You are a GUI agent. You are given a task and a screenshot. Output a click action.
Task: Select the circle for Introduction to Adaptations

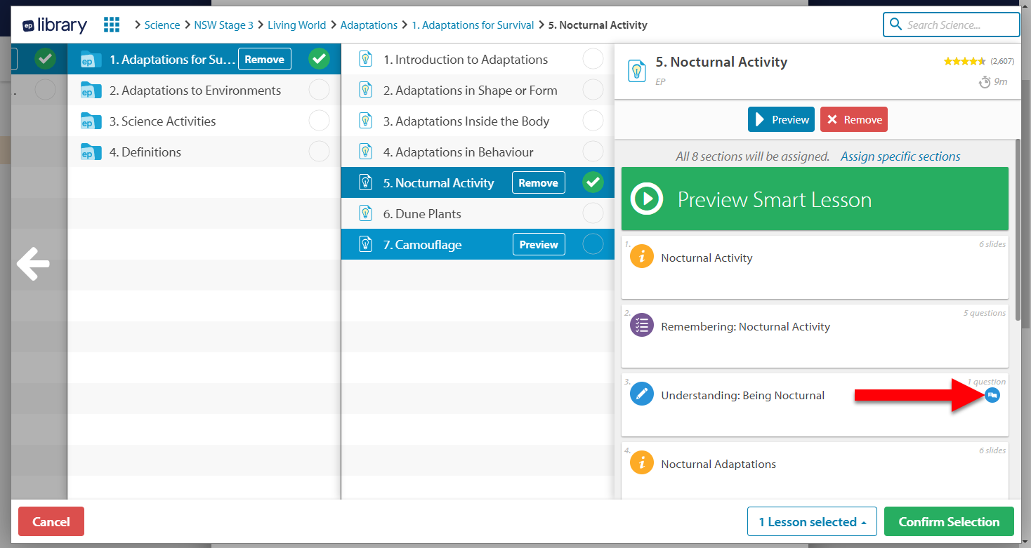coord(593,60)
